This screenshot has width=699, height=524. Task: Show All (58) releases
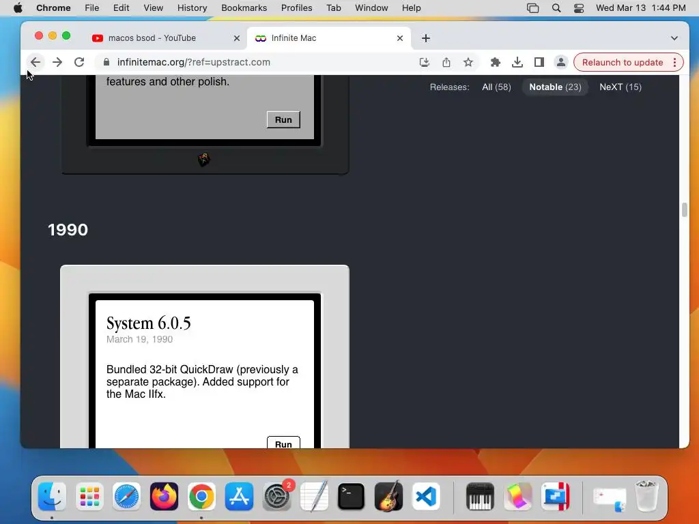point(496,87)
